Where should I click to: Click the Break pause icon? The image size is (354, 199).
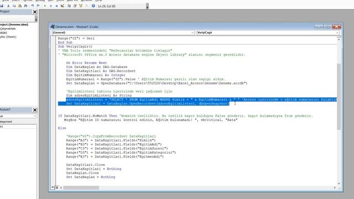tap(51, 6)
